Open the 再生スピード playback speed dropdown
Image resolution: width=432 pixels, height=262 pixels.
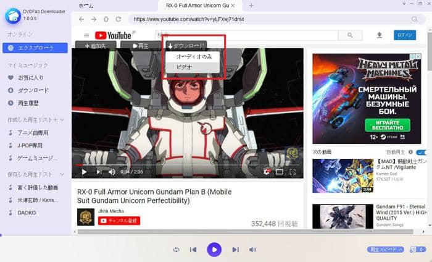point(386,250)
